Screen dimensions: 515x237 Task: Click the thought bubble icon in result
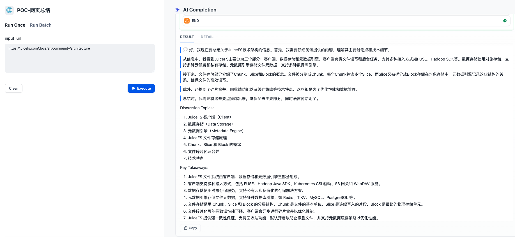click(x=185, y=50)
